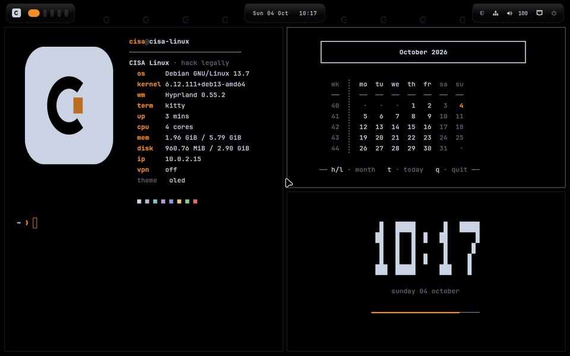This screenshot has height=356, width=570.
Task: Click the 10:17 time in the top bar
Action: (308, 13)
